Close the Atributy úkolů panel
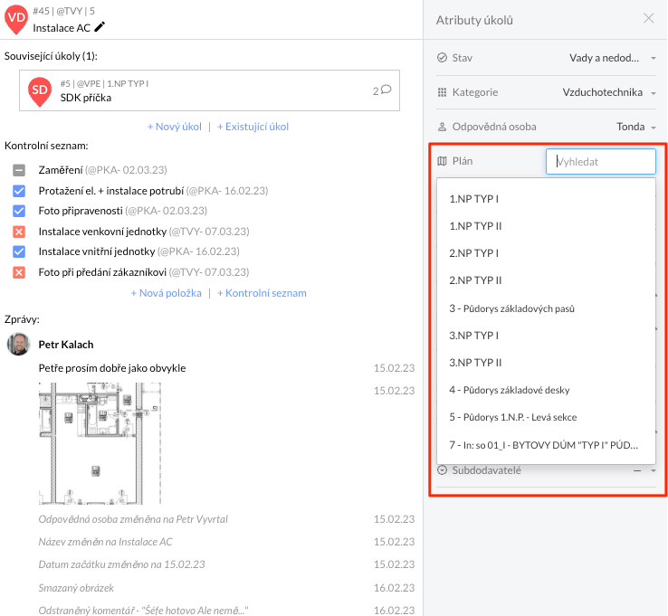 click(x=648, y=18)
